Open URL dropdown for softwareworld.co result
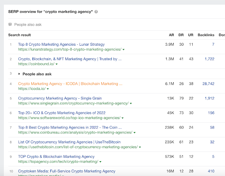The height and width of the screenshot is (176, 225). pos(123,118)
